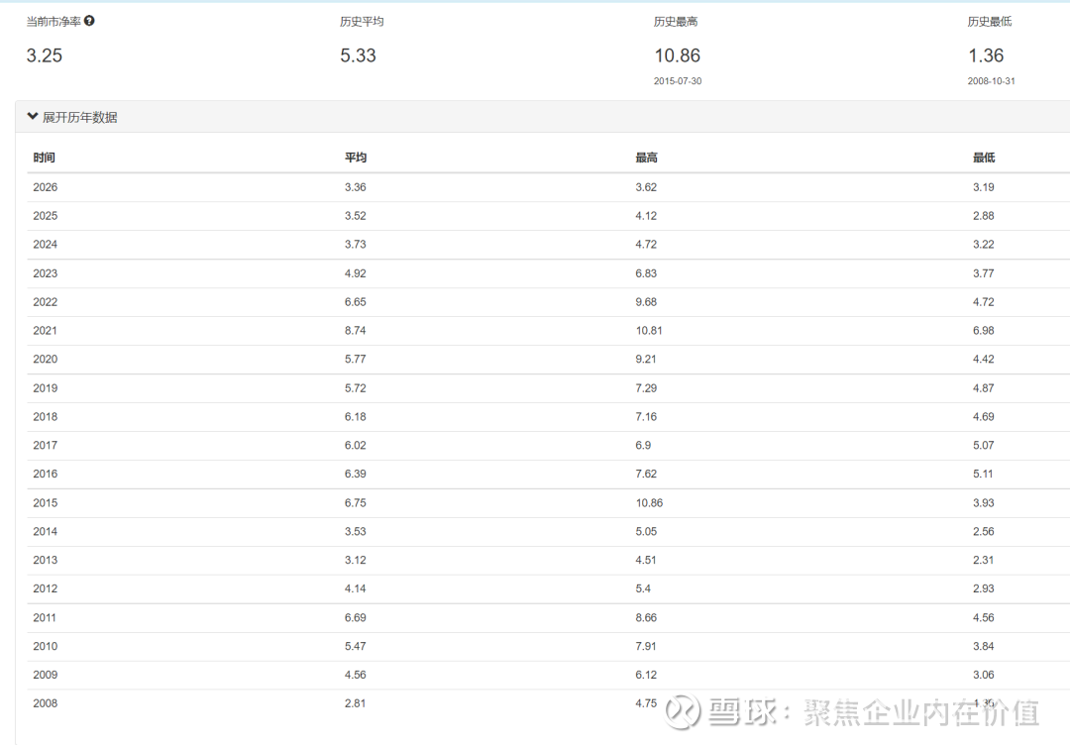Click the 历史最高 value 10.86
Screen dimensions: 1070x745
[677, 55]
